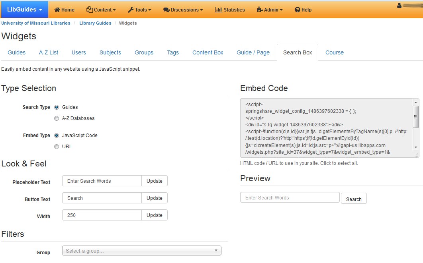The width and height of the screenshot is (423, 263).
Task: Click the user profile icon
Action: click(x=399, y=6)
